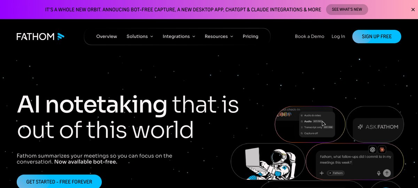Expand the Integrations dropdown menu
This screenshot has width=418, height=188.
click(179, 37)
